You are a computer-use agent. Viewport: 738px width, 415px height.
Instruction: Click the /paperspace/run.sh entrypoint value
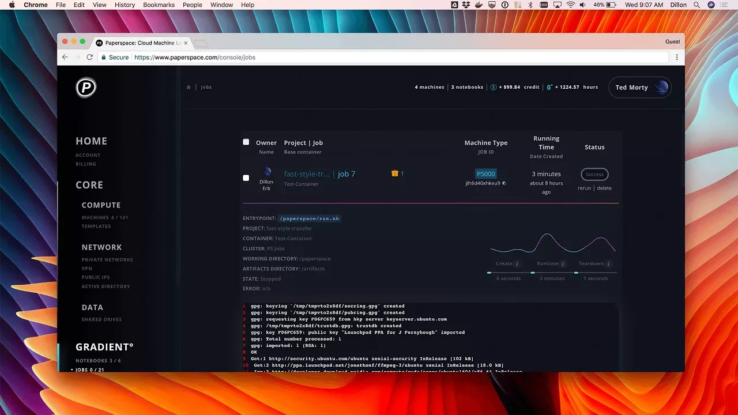(x=308, y=218)
